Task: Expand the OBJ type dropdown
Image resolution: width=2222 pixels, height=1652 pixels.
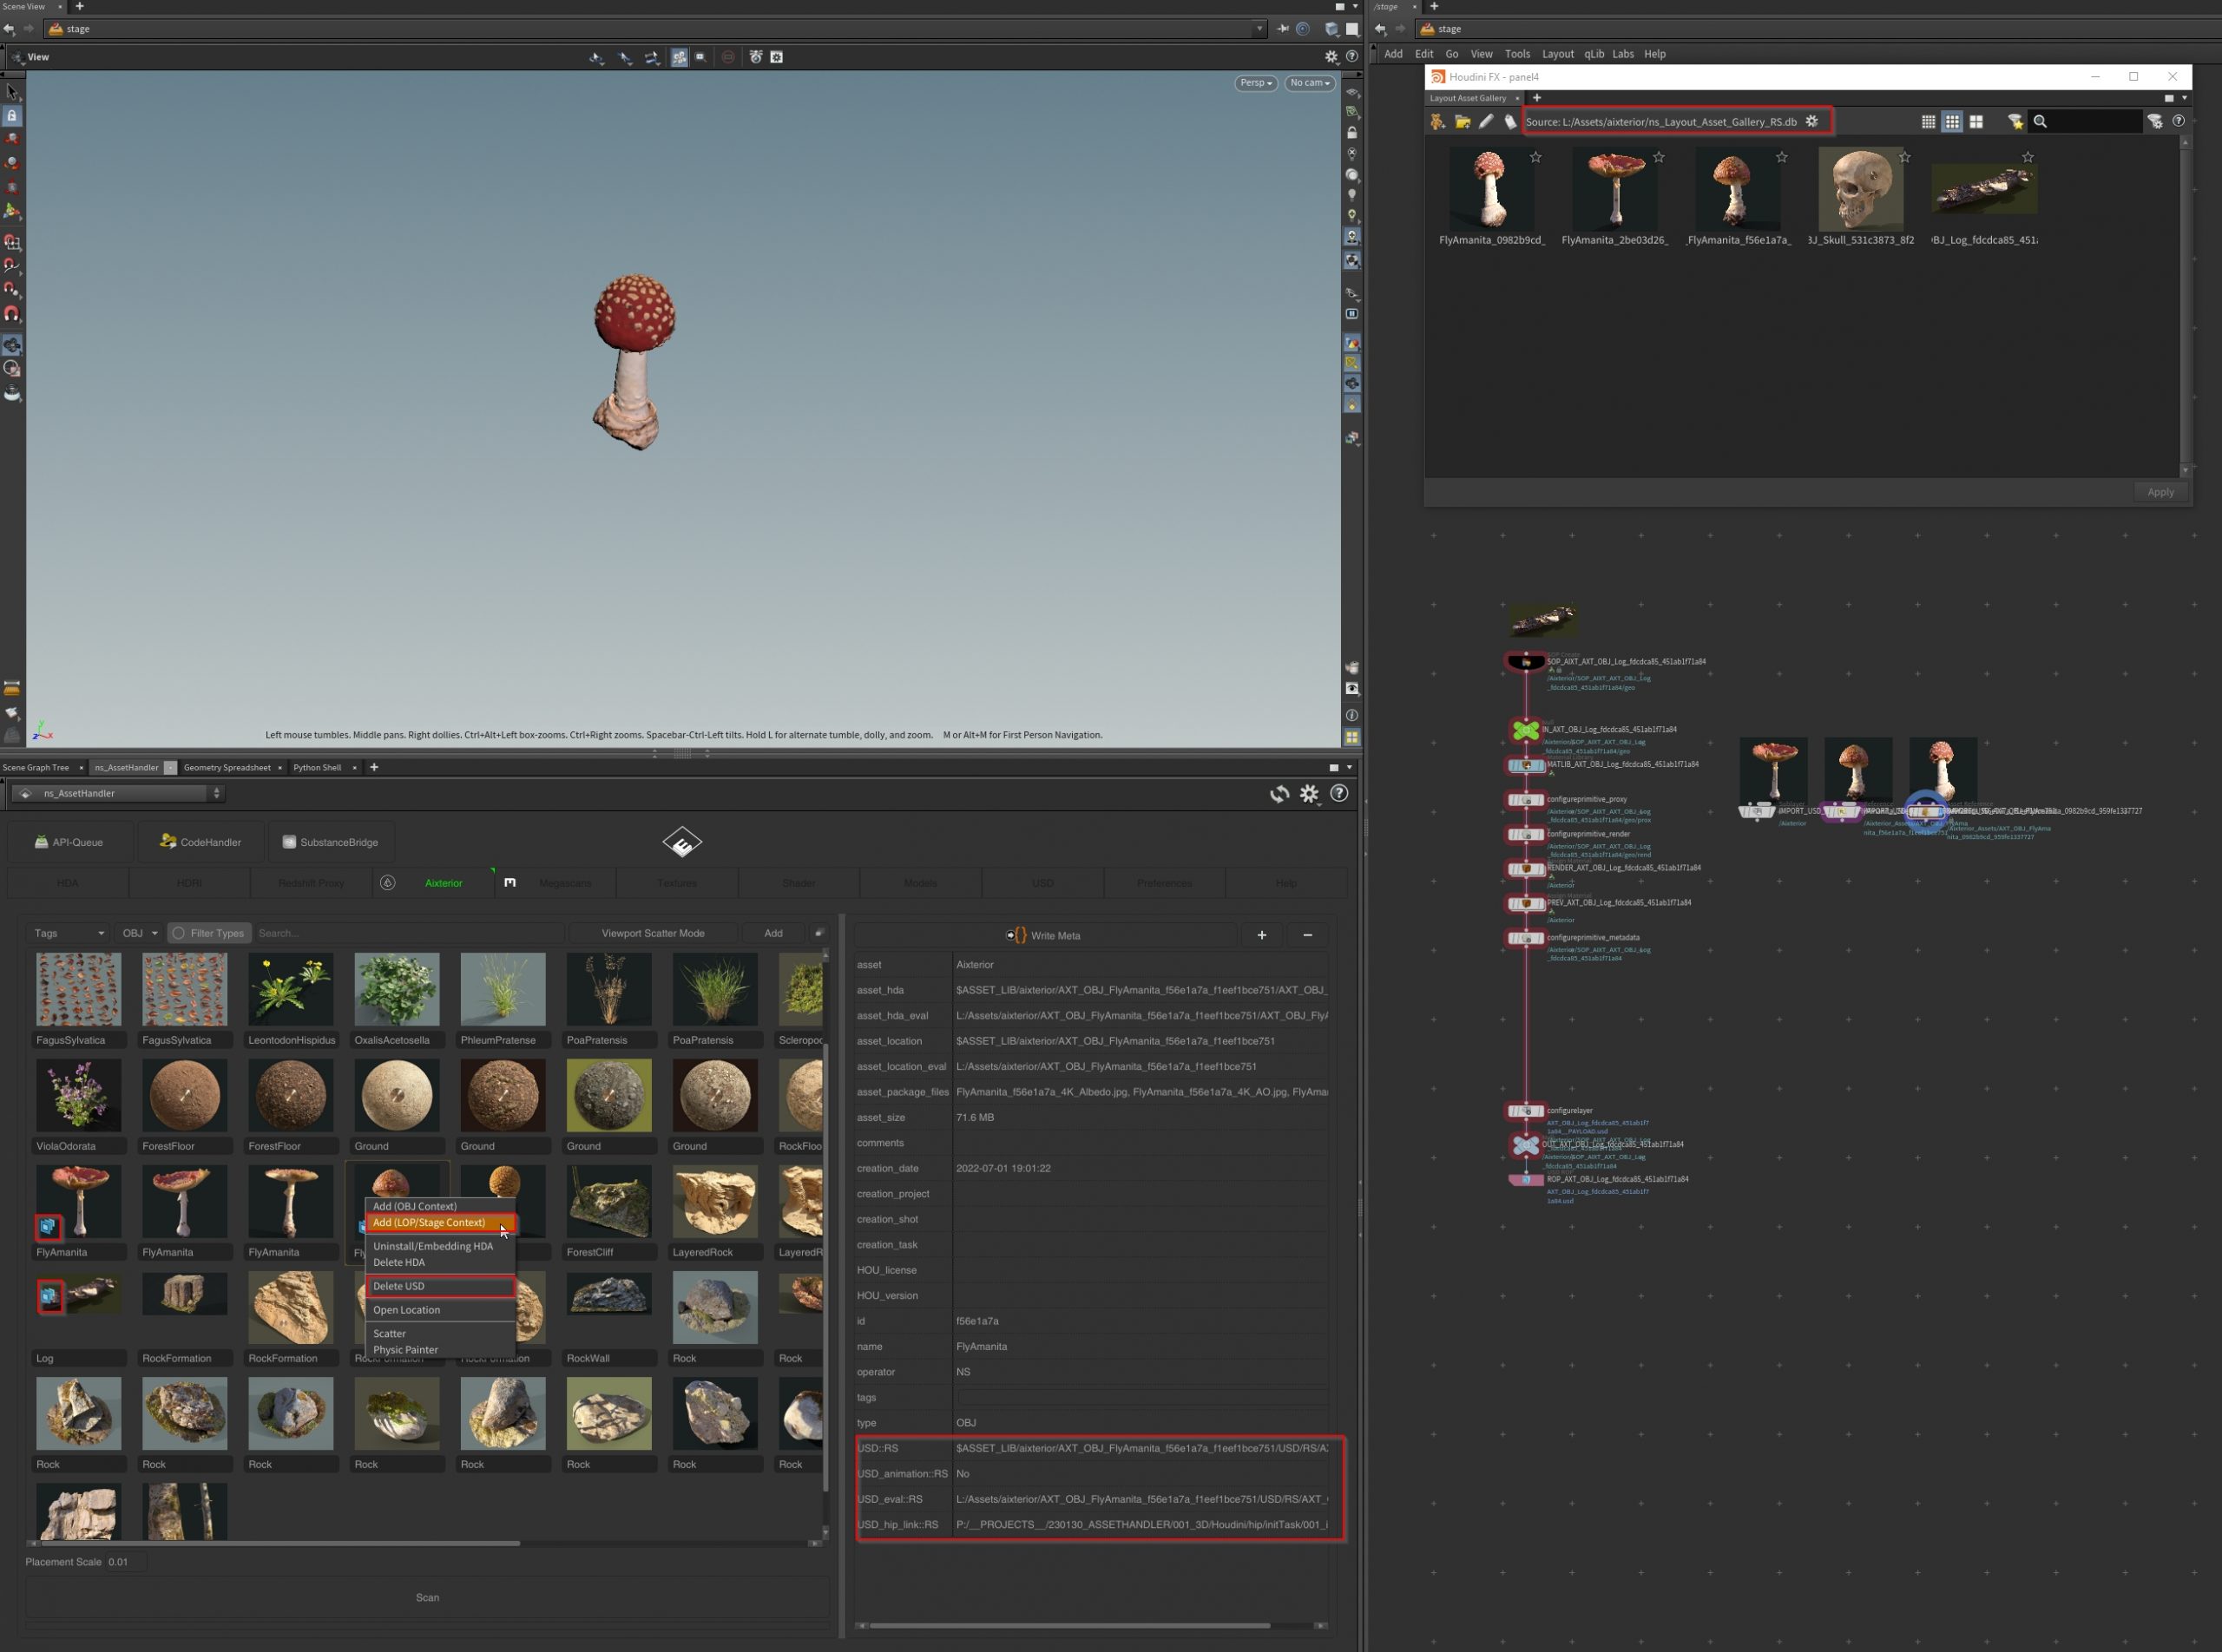Action: [139, 933]
